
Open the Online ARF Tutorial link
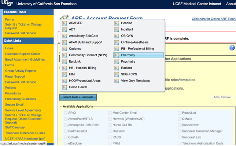(214, 19)
